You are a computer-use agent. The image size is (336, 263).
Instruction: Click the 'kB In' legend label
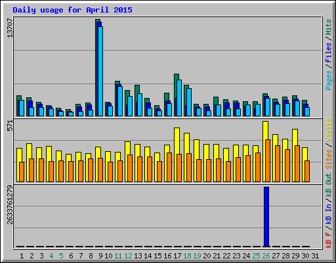328,214
